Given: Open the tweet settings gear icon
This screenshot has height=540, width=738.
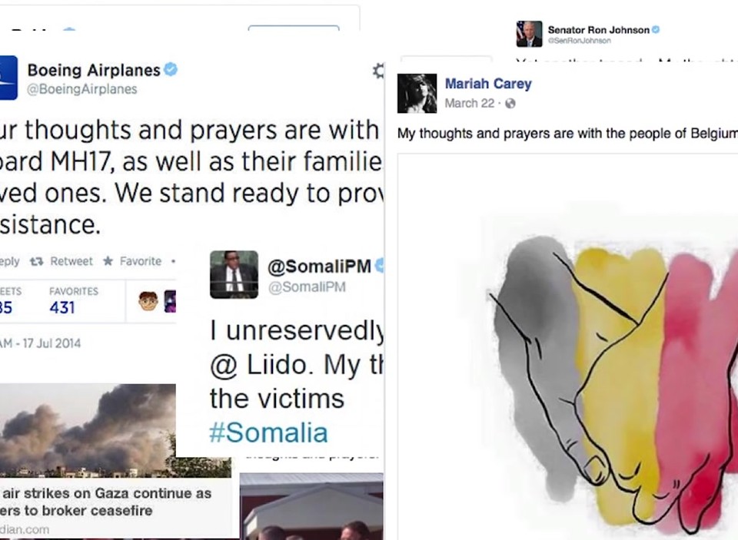Looking at the screenshot, I should click(x=378, y=71).
